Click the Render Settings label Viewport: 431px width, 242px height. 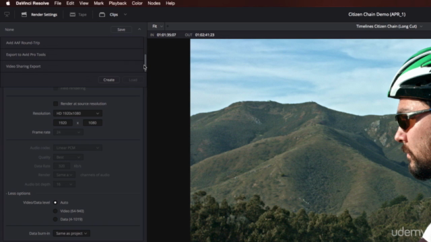(x=44, y=15)
